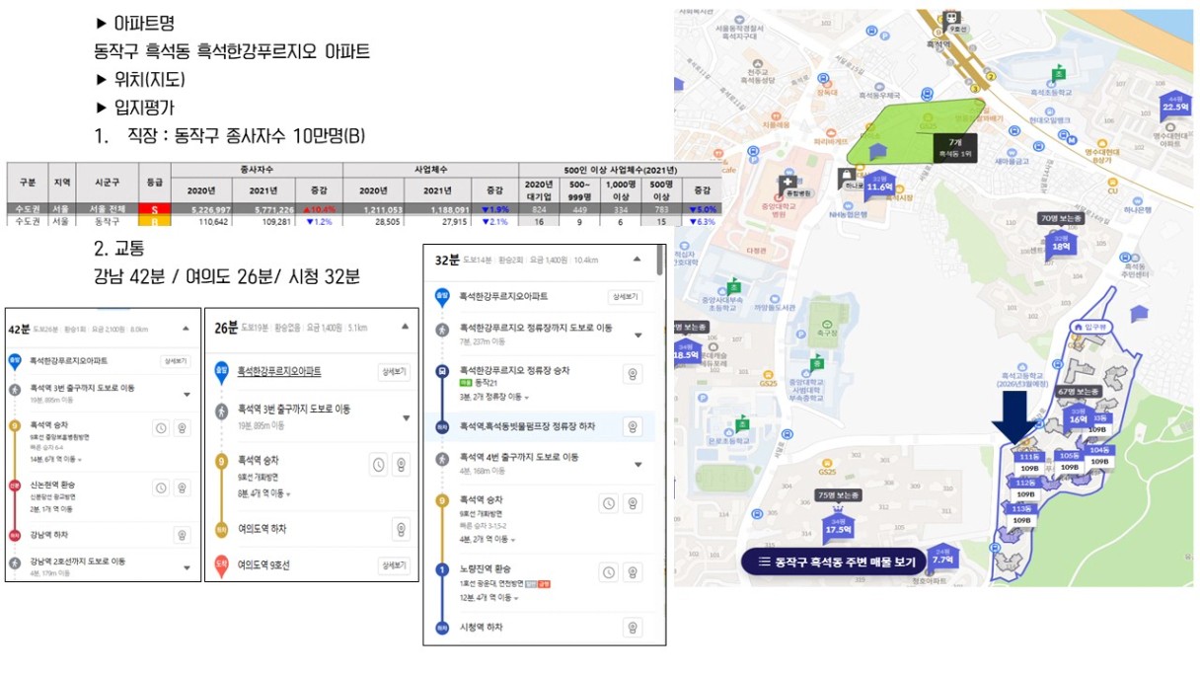Click the red 도착 marker at 여의도역 9호선
The image size is (1200, 675).
(222, 566)
